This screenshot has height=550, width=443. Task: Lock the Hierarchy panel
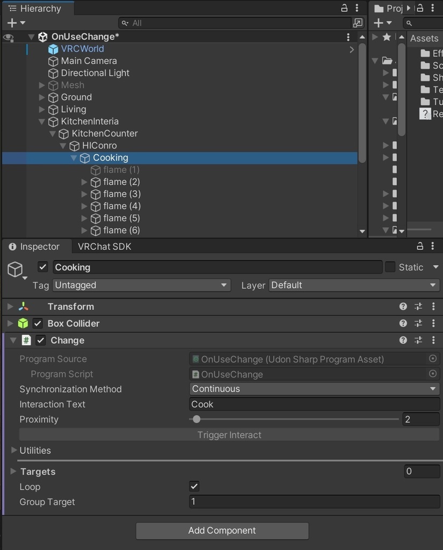345,8
